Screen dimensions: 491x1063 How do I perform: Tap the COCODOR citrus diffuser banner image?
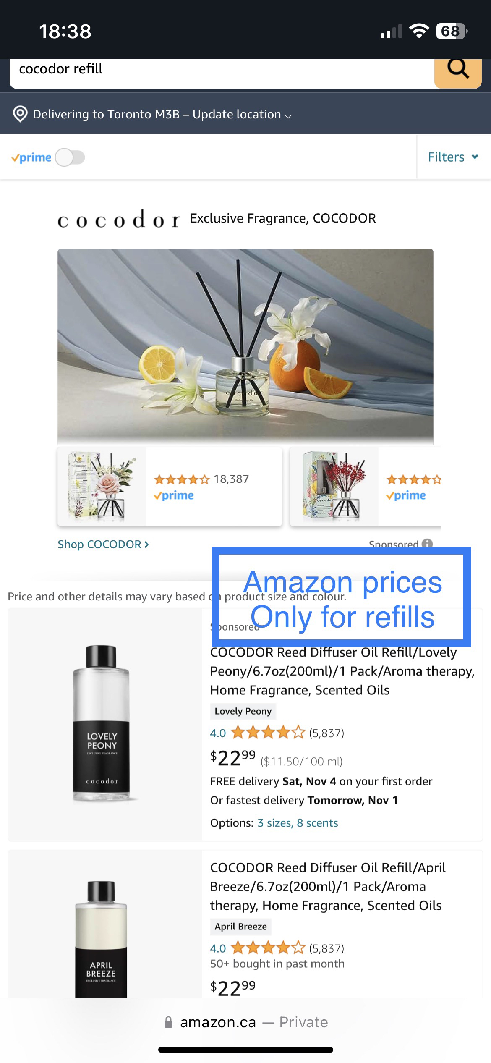(245, 346)
